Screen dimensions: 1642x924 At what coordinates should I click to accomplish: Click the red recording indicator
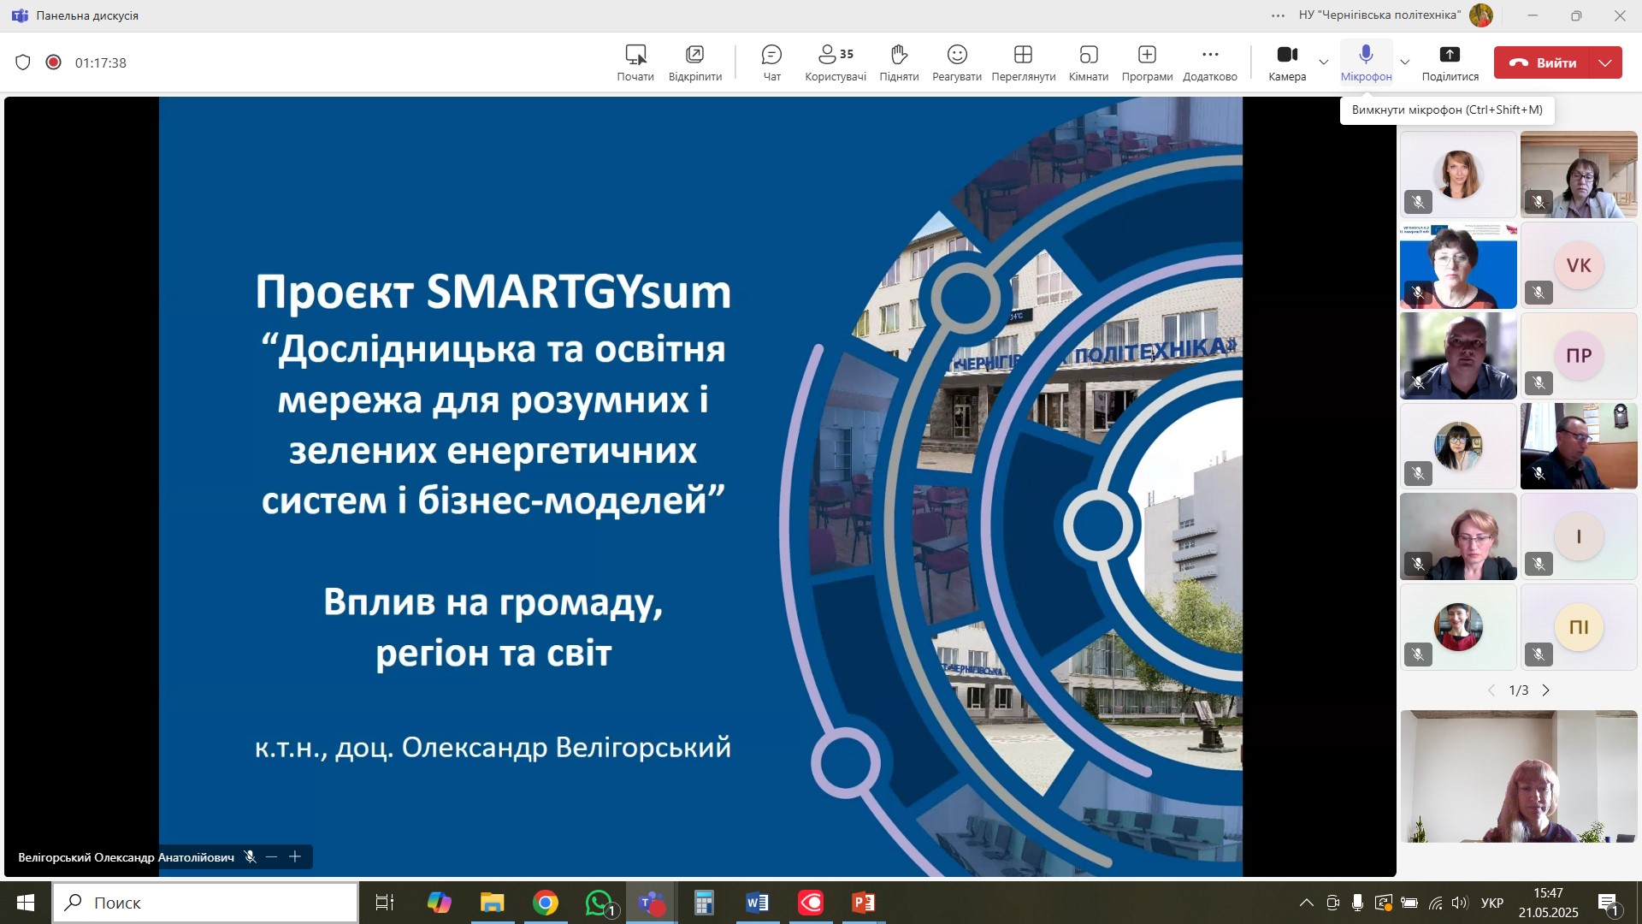(54, 62)
